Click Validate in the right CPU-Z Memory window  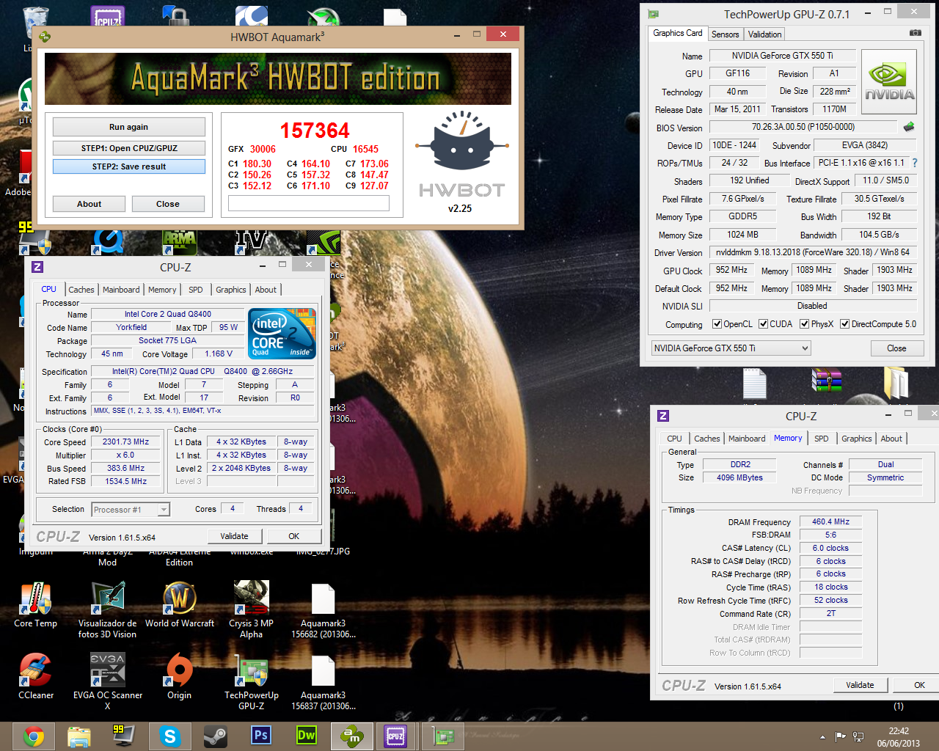click(x=860, y=685)
